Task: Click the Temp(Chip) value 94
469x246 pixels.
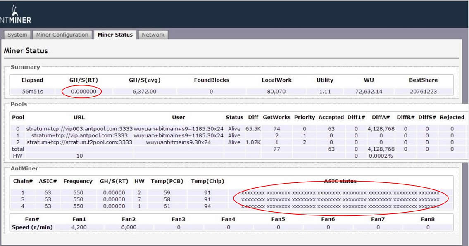Action: [207, 206]
